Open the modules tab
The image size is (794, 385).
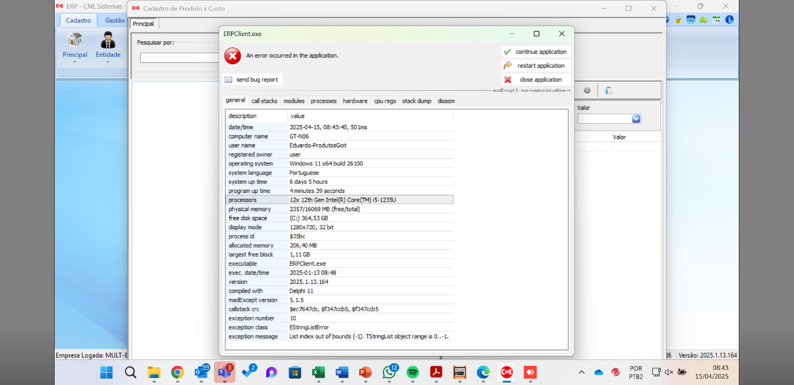tap(294, 101)
